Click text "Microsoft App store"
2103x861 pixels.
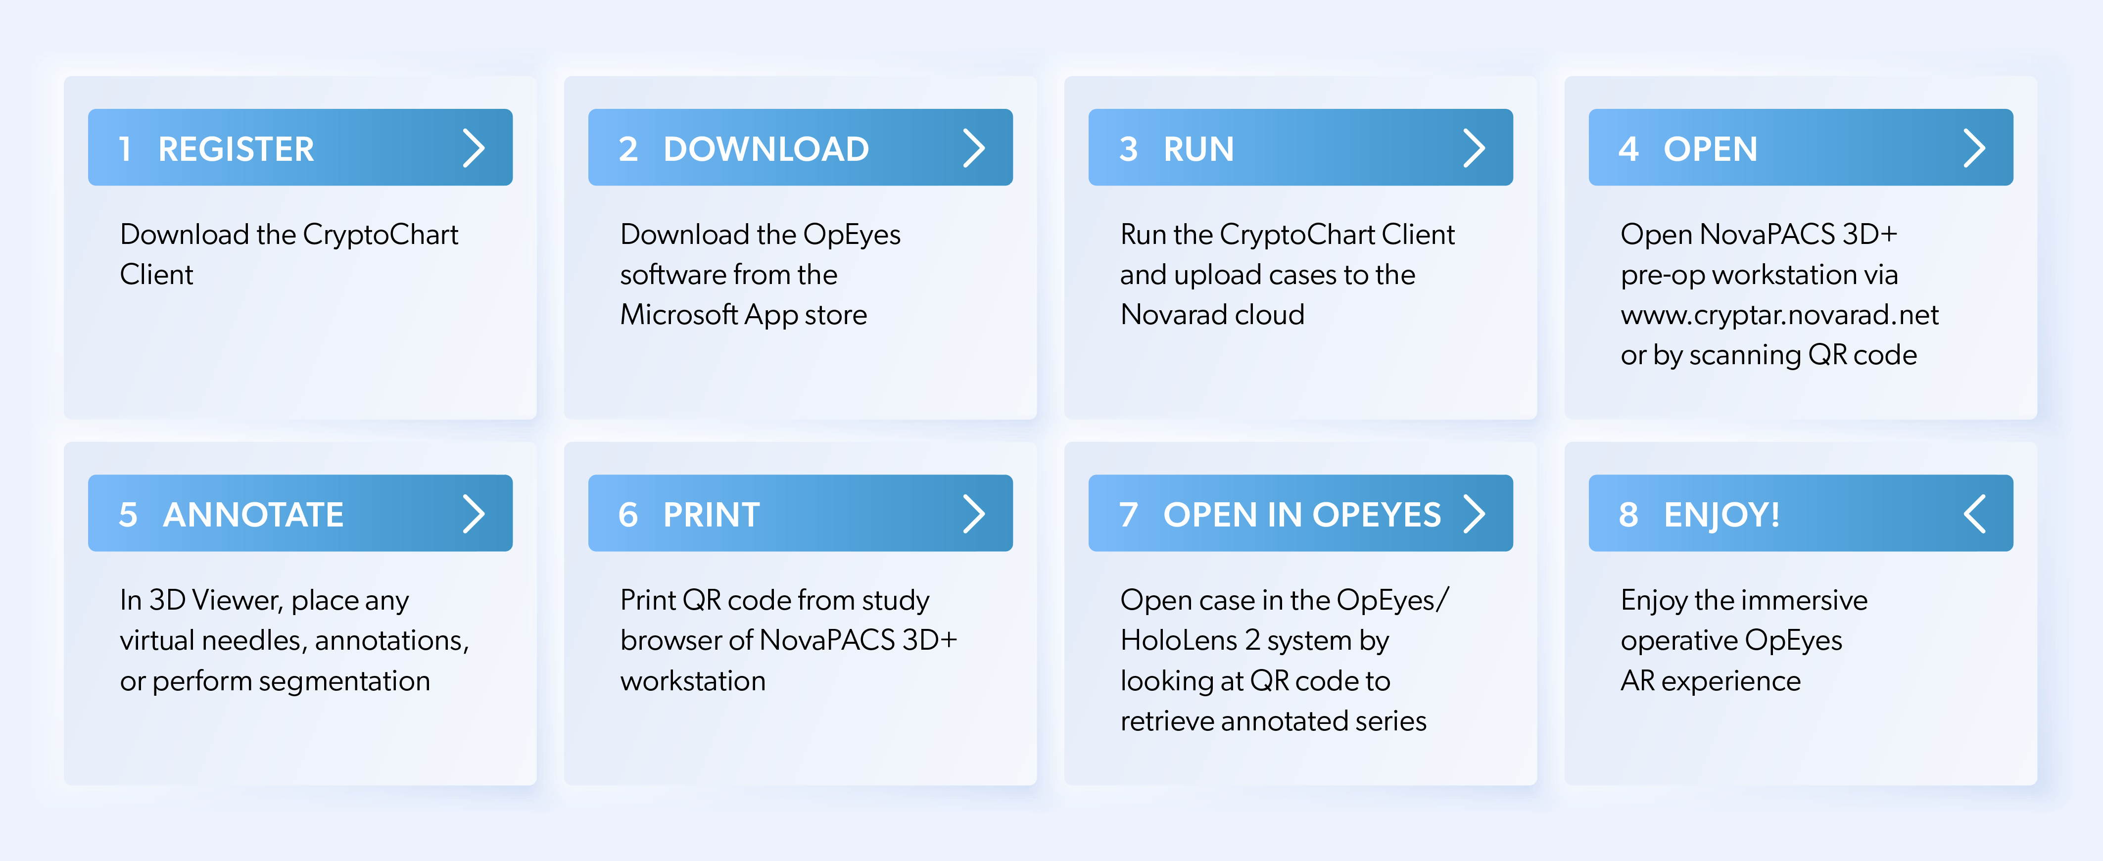click(x=744, y=315)
